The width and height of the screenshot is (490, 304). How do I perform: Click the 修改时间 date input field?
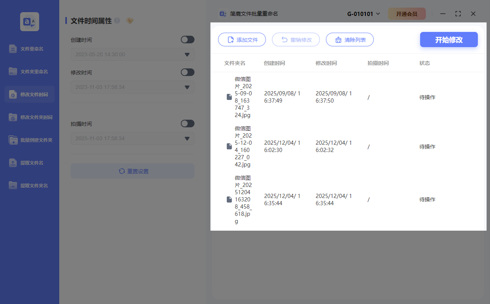tap(132, 87)
